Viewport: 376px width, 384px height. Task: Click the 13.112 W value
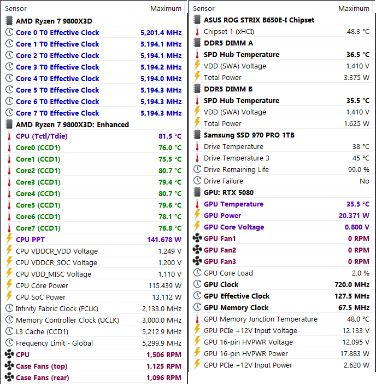167,297
